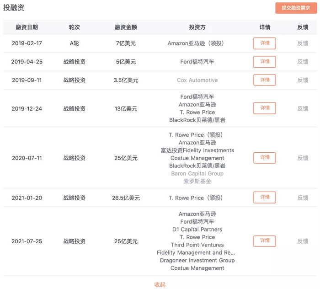The image size is (320, 289).
Task: Open the Baron Capital Group investor link
Action: pyautogui.click(x=197, y=173)
